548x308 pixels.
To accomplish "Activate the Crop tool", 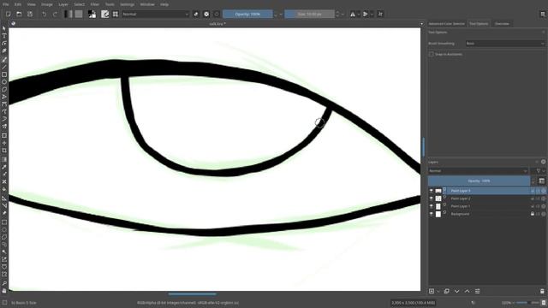I will (4, 151).
